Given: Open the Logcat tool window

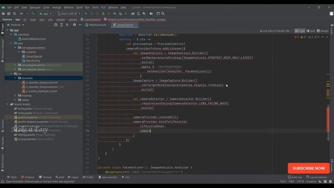Looking at the screenshot, I should 73,177.
